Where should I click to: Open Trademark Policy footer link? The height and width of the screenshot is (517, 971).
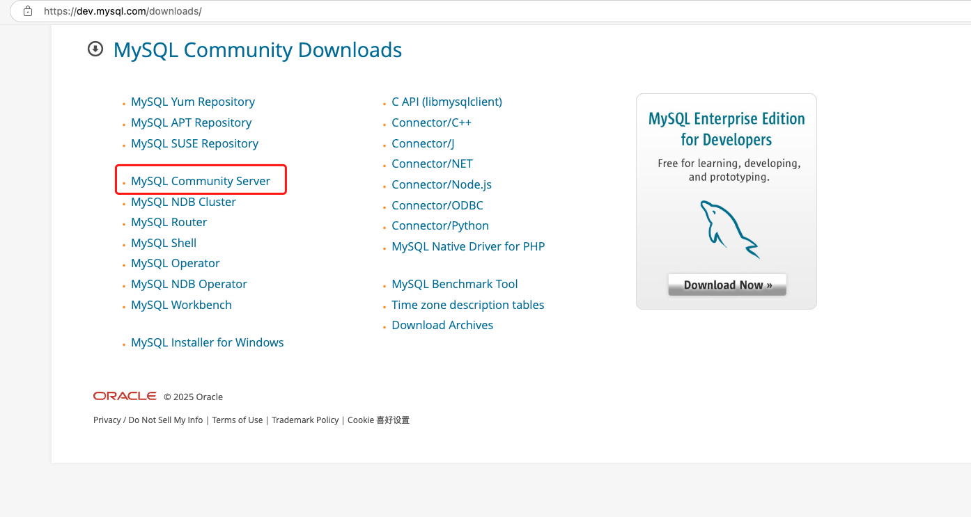305,420
